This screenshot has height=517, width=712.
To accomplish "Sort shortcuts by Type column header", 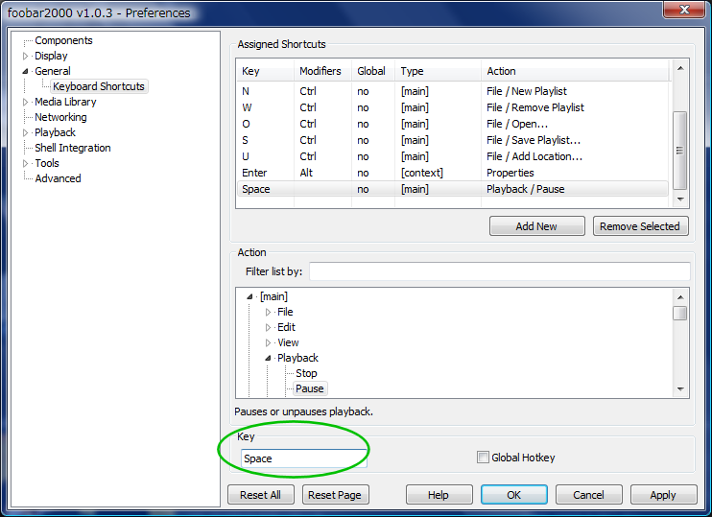I will pos(438,71).
